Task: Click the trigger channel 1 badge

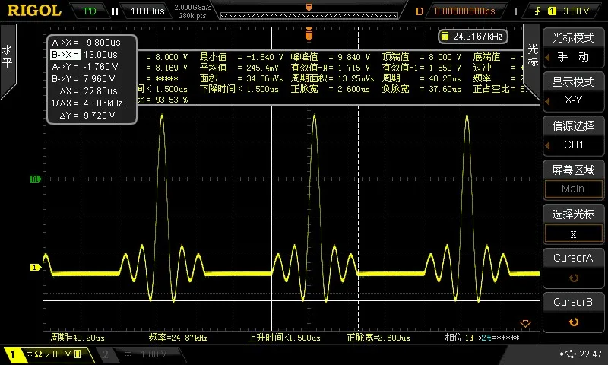Action: [552, 11]
